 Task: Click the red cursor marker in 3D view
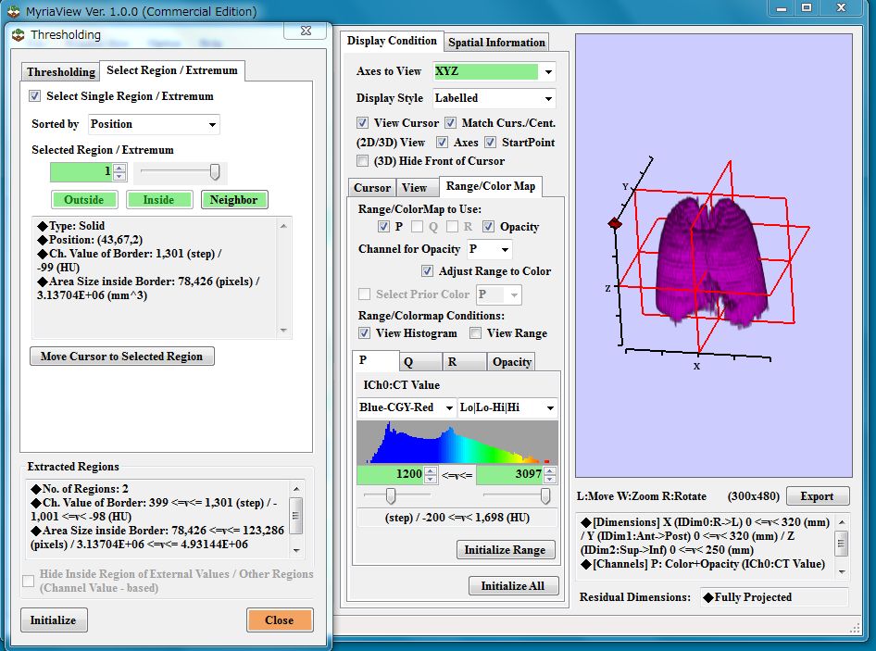tap(613, 223)
